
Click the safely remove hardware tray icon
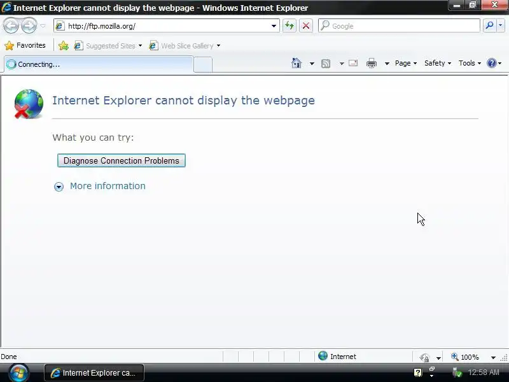tap(456, 372)
